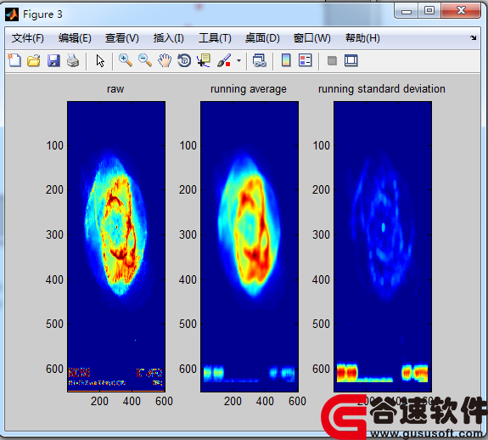This screenshot has width=488, height=440.
Task: Open the 编辑(E) menu
Action: click(x=75, y=38)
